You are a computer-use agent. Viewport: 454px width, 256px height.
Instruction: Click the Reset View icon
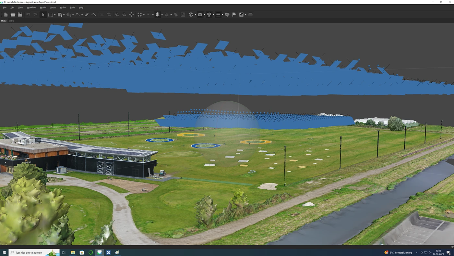tap(132, 15)
